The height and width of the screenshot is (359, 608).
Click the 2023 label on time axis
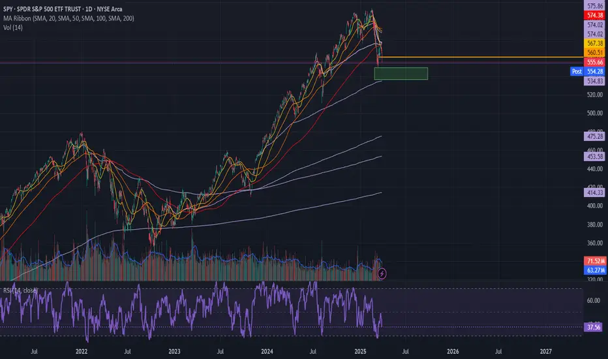[x=174, y=351]
